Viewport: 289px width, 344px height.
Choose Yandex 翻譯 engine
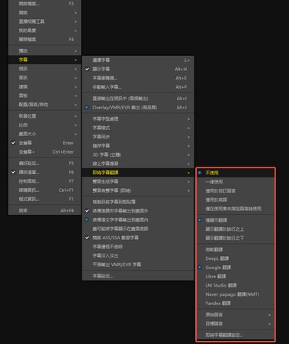236,303
